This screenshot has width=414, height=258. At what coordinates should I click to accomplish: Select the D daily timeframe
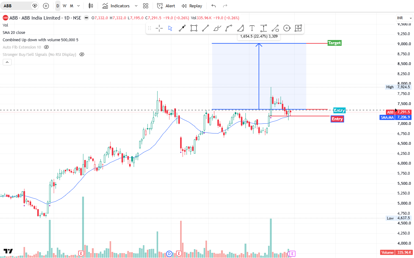coord(58,6)
